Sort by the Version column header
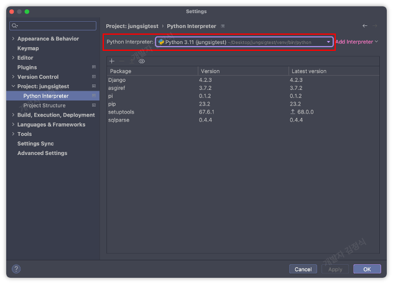 [243, 71]
